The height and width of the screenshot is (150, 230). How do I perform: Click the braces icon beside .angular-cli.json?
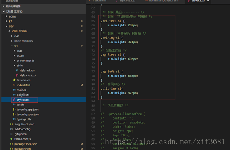click(x=12, y=124)
